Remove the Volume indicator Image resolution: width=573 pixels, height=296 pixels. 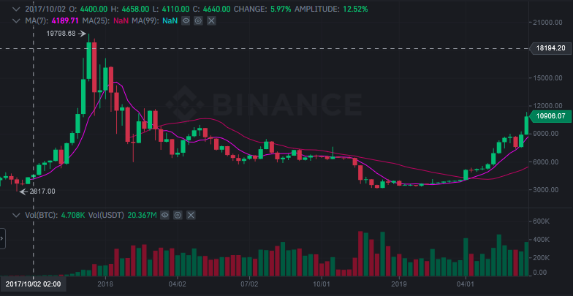point(191,216)
